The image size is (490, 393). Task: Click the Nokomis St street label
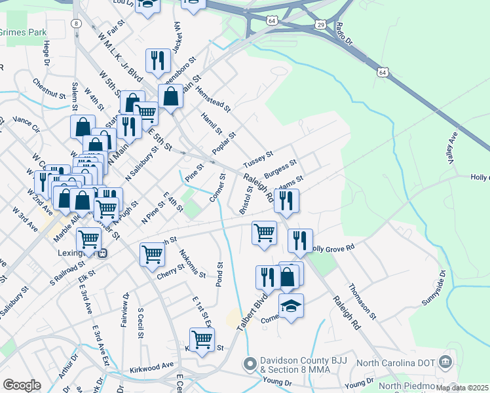pos(193,264)
